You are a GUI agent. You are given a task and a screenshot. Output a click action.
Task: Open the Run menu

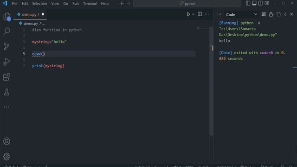76,4
